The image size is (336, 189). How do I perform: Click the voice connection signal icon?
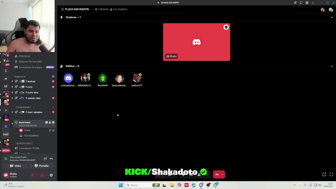point(6,159)
